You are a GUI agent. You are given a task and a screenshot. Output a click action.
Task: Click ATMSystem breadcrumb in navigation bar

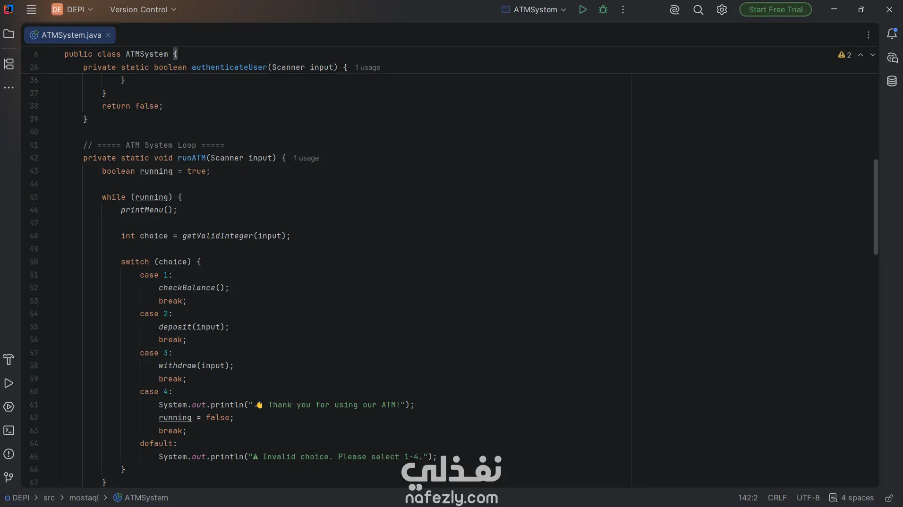[x=141, y=498]
